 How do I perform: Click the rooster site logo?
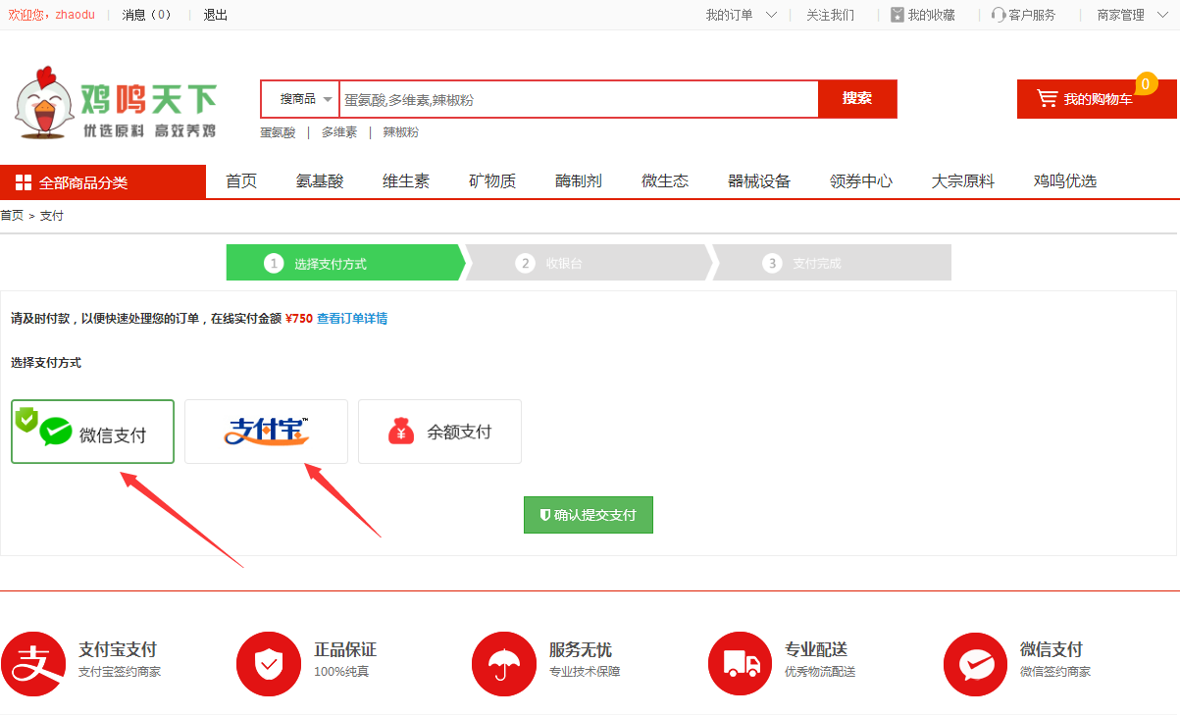[46, 103]
